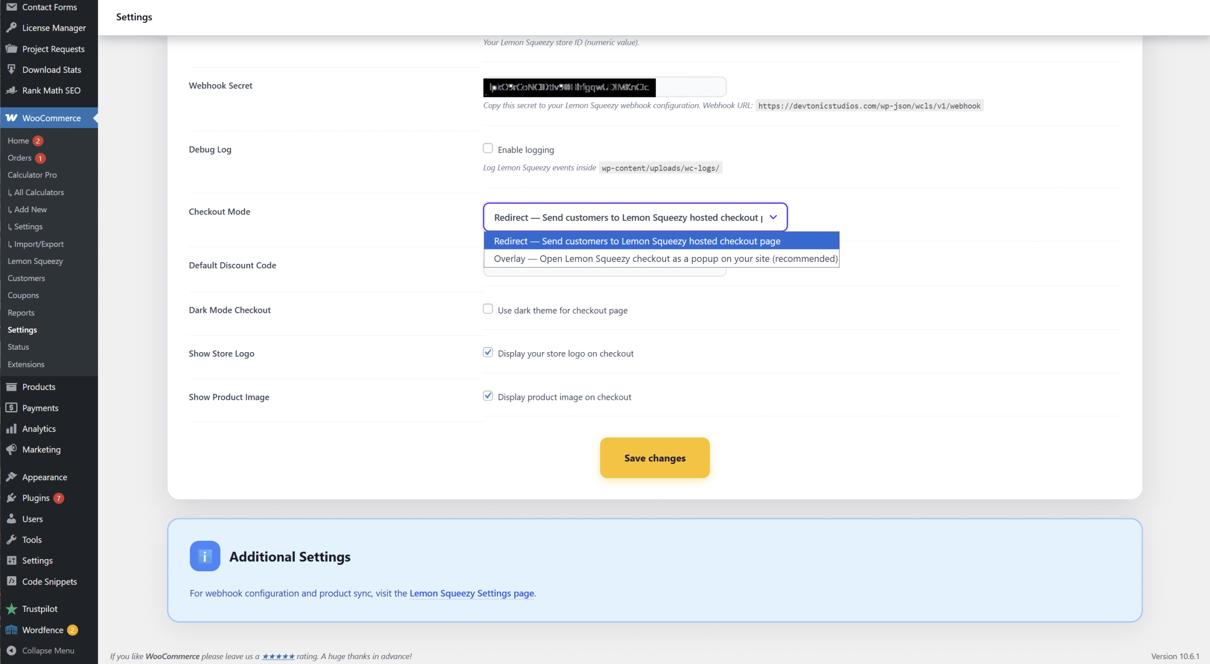Open the Checkout Mode dropdown
The image size is (1210, 664).
click(773, 217)
